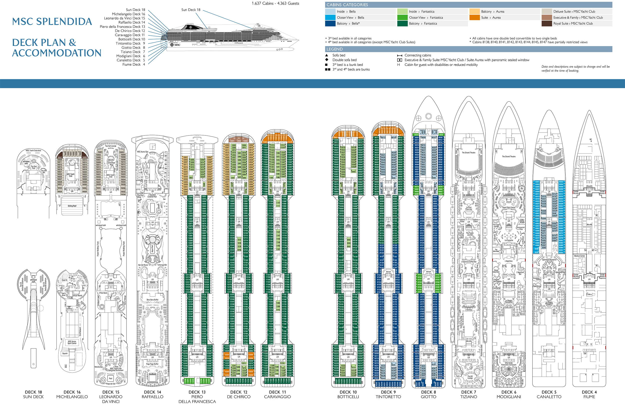Click the H disability cabin symbol
Image resolution: width=625 pixels, height=405 pixels.
click(399, 64)
